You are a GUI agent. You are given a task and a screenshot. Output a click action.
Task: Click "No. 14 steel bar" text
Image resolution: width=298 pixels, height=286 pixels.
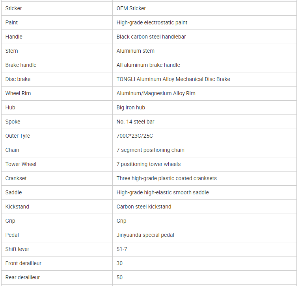click(135, 122)
